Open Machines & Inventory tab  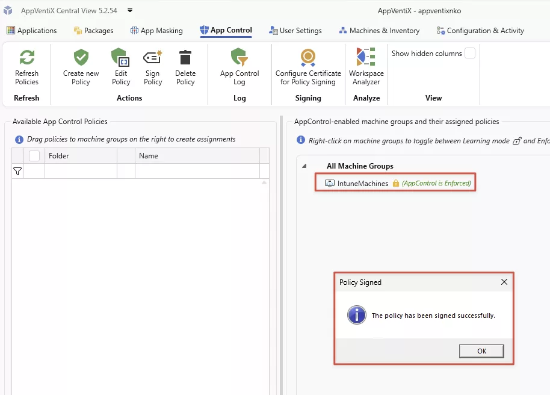(379, 31)
